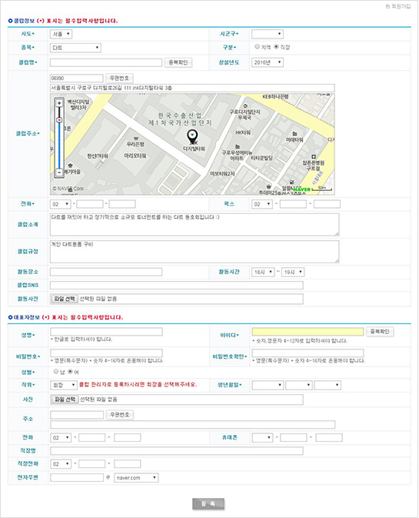Click the 클럽명 text field
Image resolution: width=419 pixels, height=518 pixels.
tap(106, 62)
